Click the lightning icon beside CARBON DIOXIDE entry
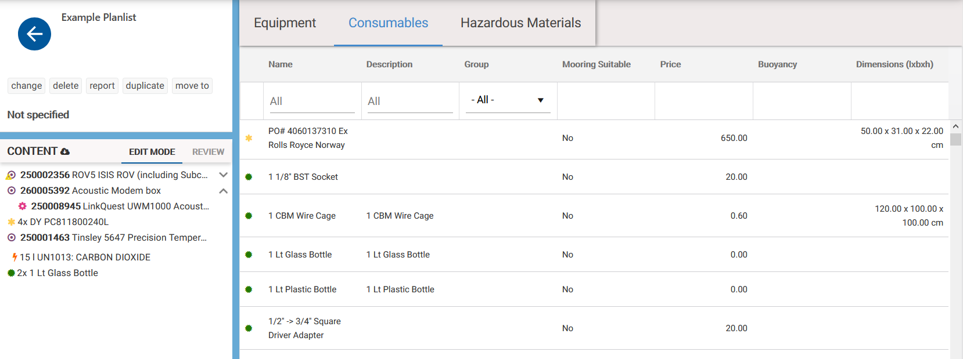The width and height of the screenshot is (963, 359). 15,257
